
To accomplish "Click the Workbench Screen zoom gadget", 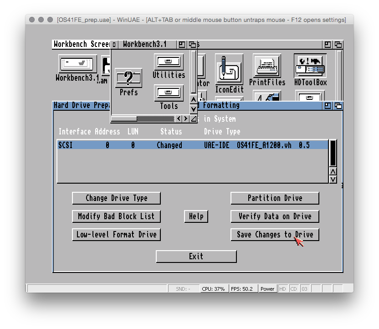I will click(x=328, y=45).
